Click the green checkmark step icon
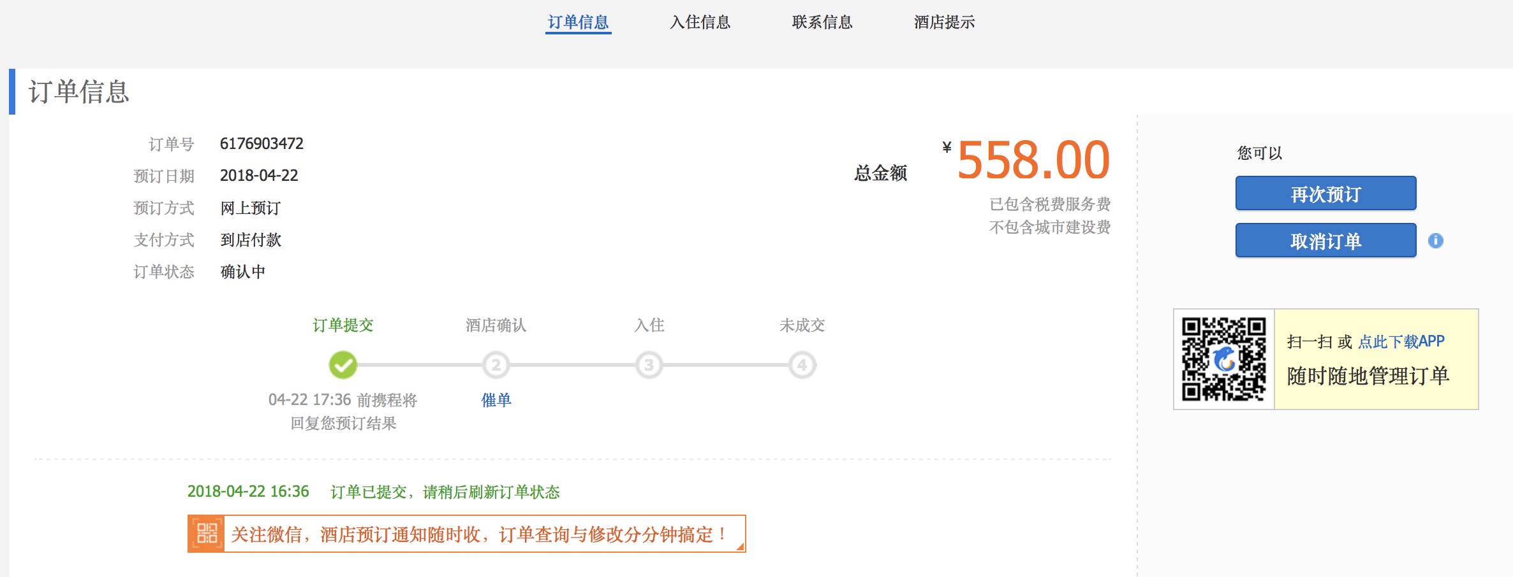1513x577 pixels. pyautogui.click(x=343, y=365)
